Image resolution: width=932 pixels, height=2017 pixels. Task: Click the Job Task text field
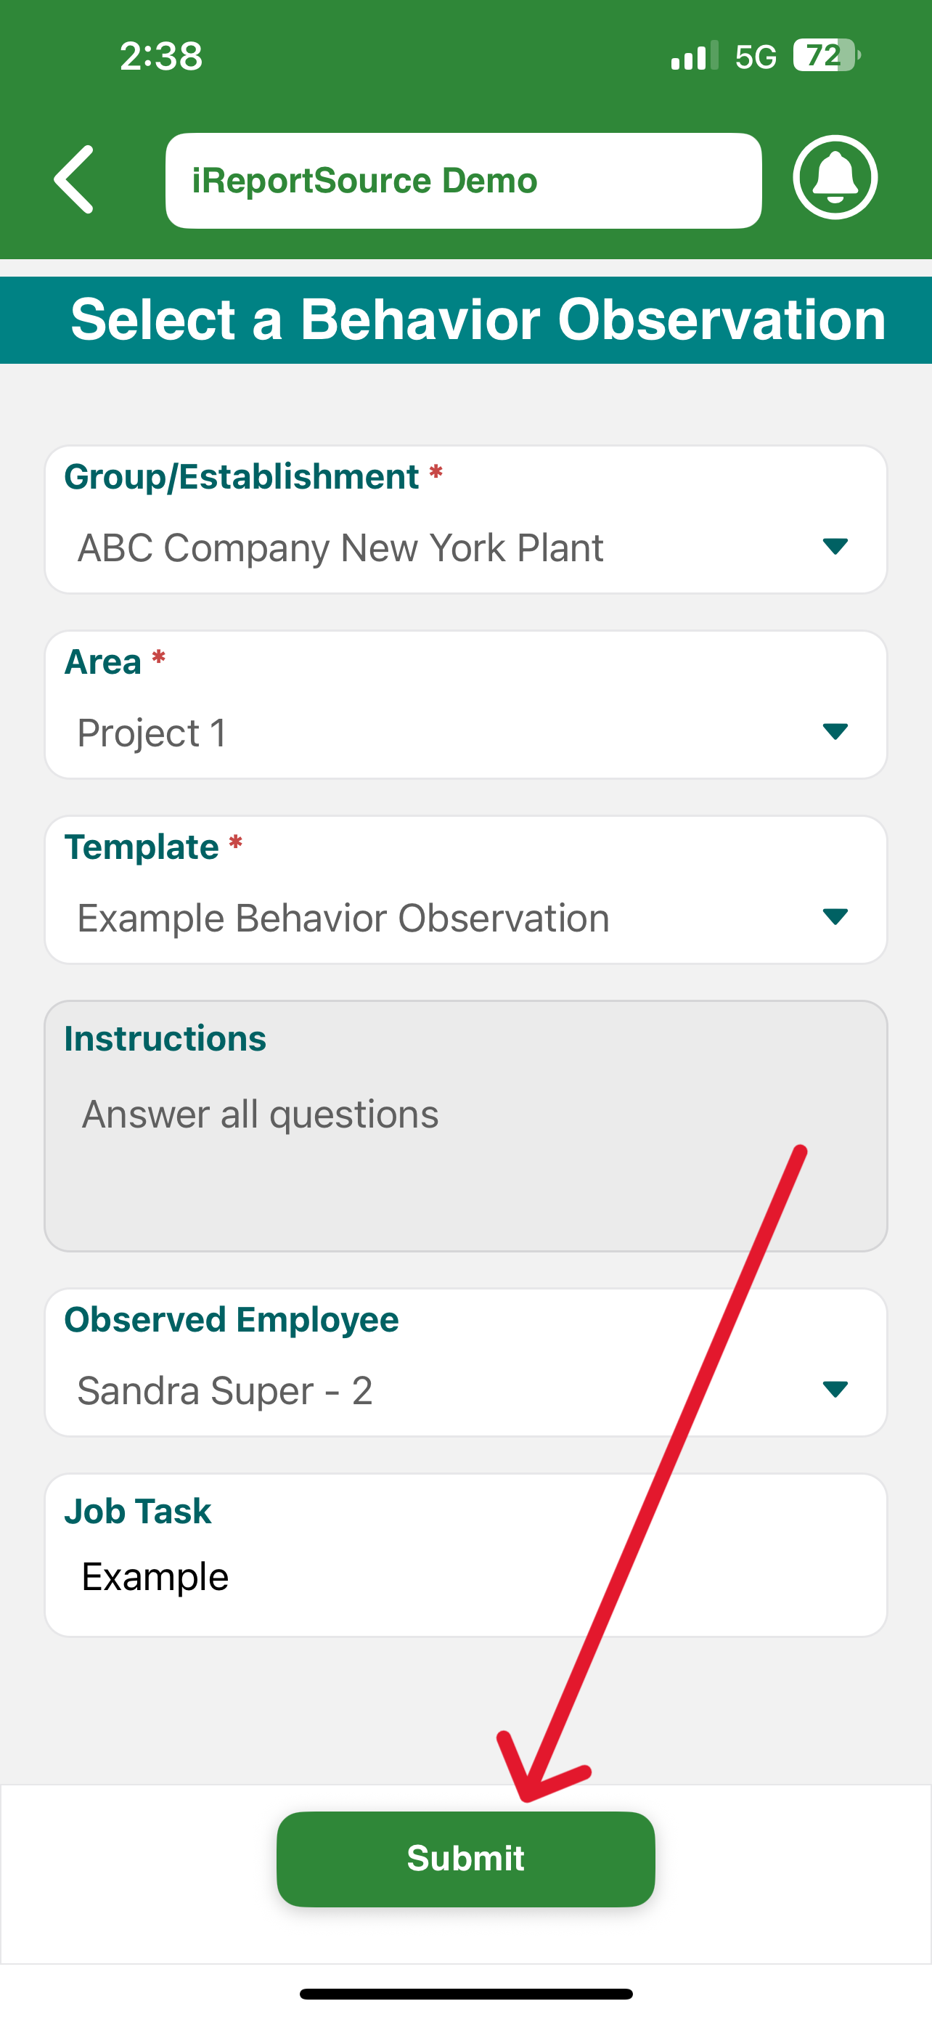tap(465, 1556)
